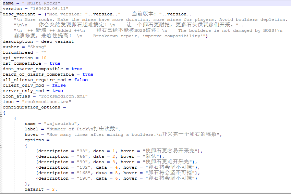Collapse the options block fold marker
291x194 pixels.
pyautogui.click(x=1, y=146)
